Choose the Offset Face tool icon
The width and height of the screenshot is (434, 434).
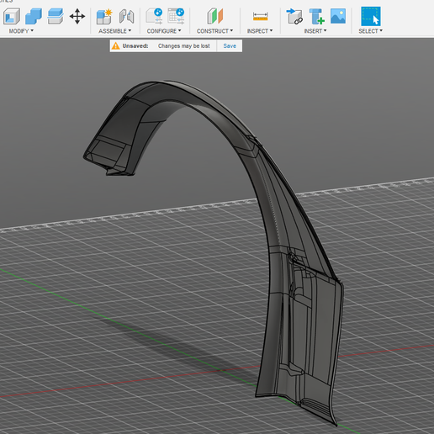click(x=56, y=16)
